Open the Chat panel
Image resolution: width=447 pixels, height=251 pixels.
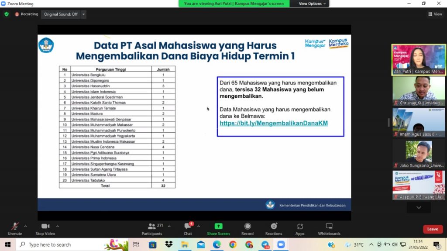click(x=188, y=228)
